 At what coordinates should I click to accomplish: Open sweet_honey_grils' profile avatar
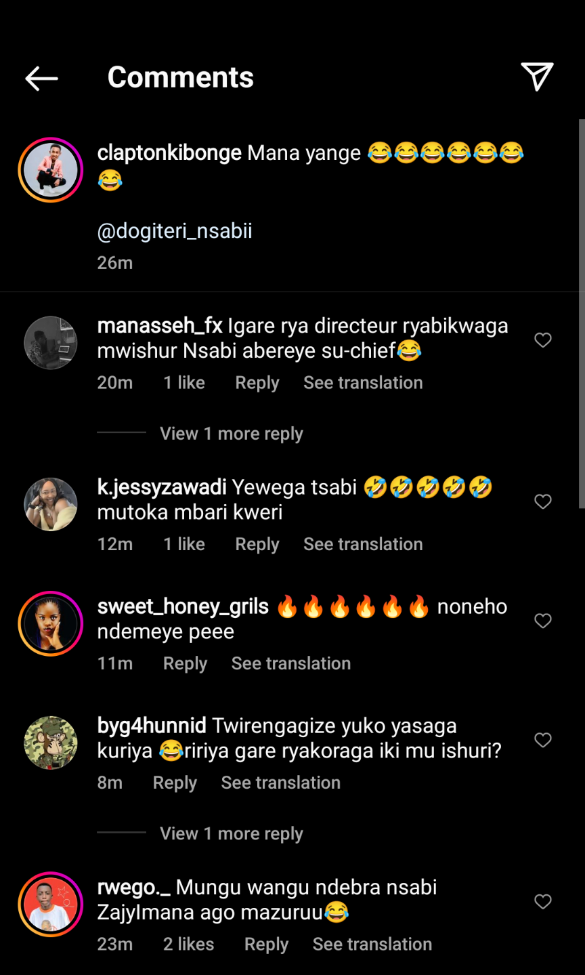(x=51, y=623)
